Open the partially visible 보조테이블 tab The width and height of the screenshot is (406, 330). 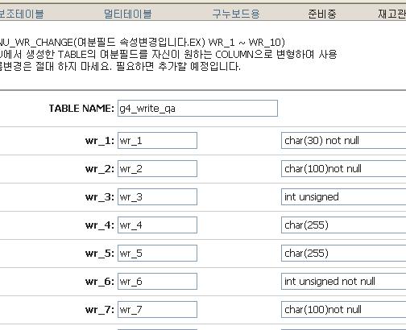(22, 14)
